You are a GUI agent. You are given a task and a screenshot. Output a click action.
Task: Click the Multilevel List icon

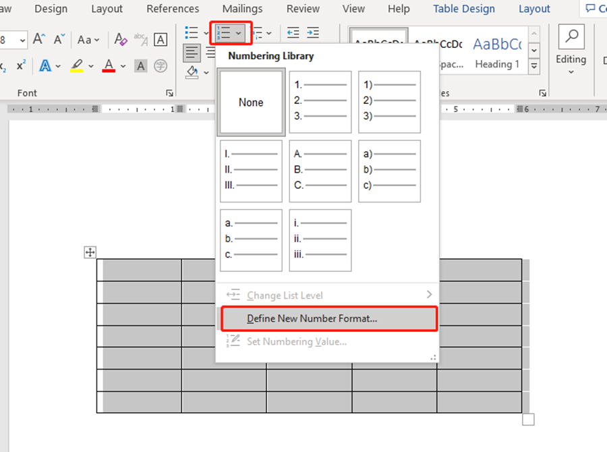(257, 33)
